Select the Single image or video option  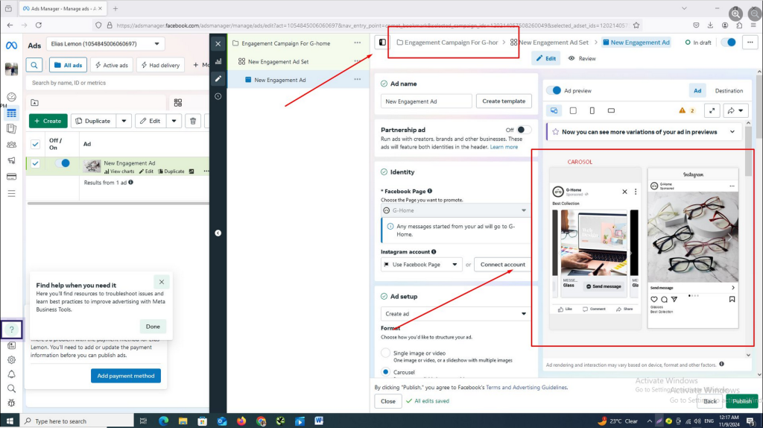(x=385, y=353)
